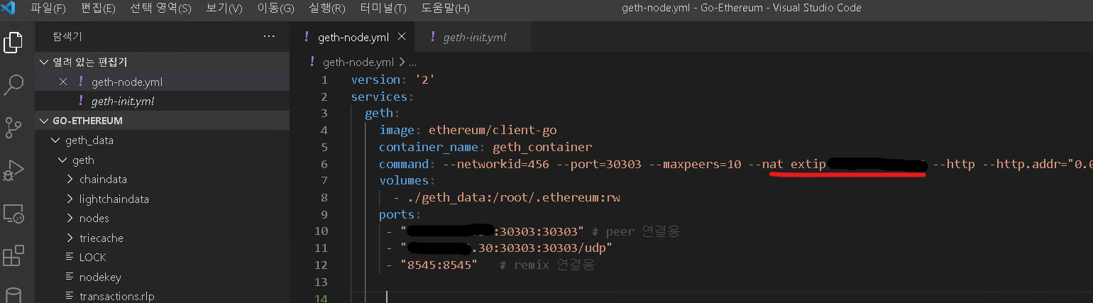Click the 'ports' key
The height and width of the screenshot is (303, 1093).
[x=396, y=214]
